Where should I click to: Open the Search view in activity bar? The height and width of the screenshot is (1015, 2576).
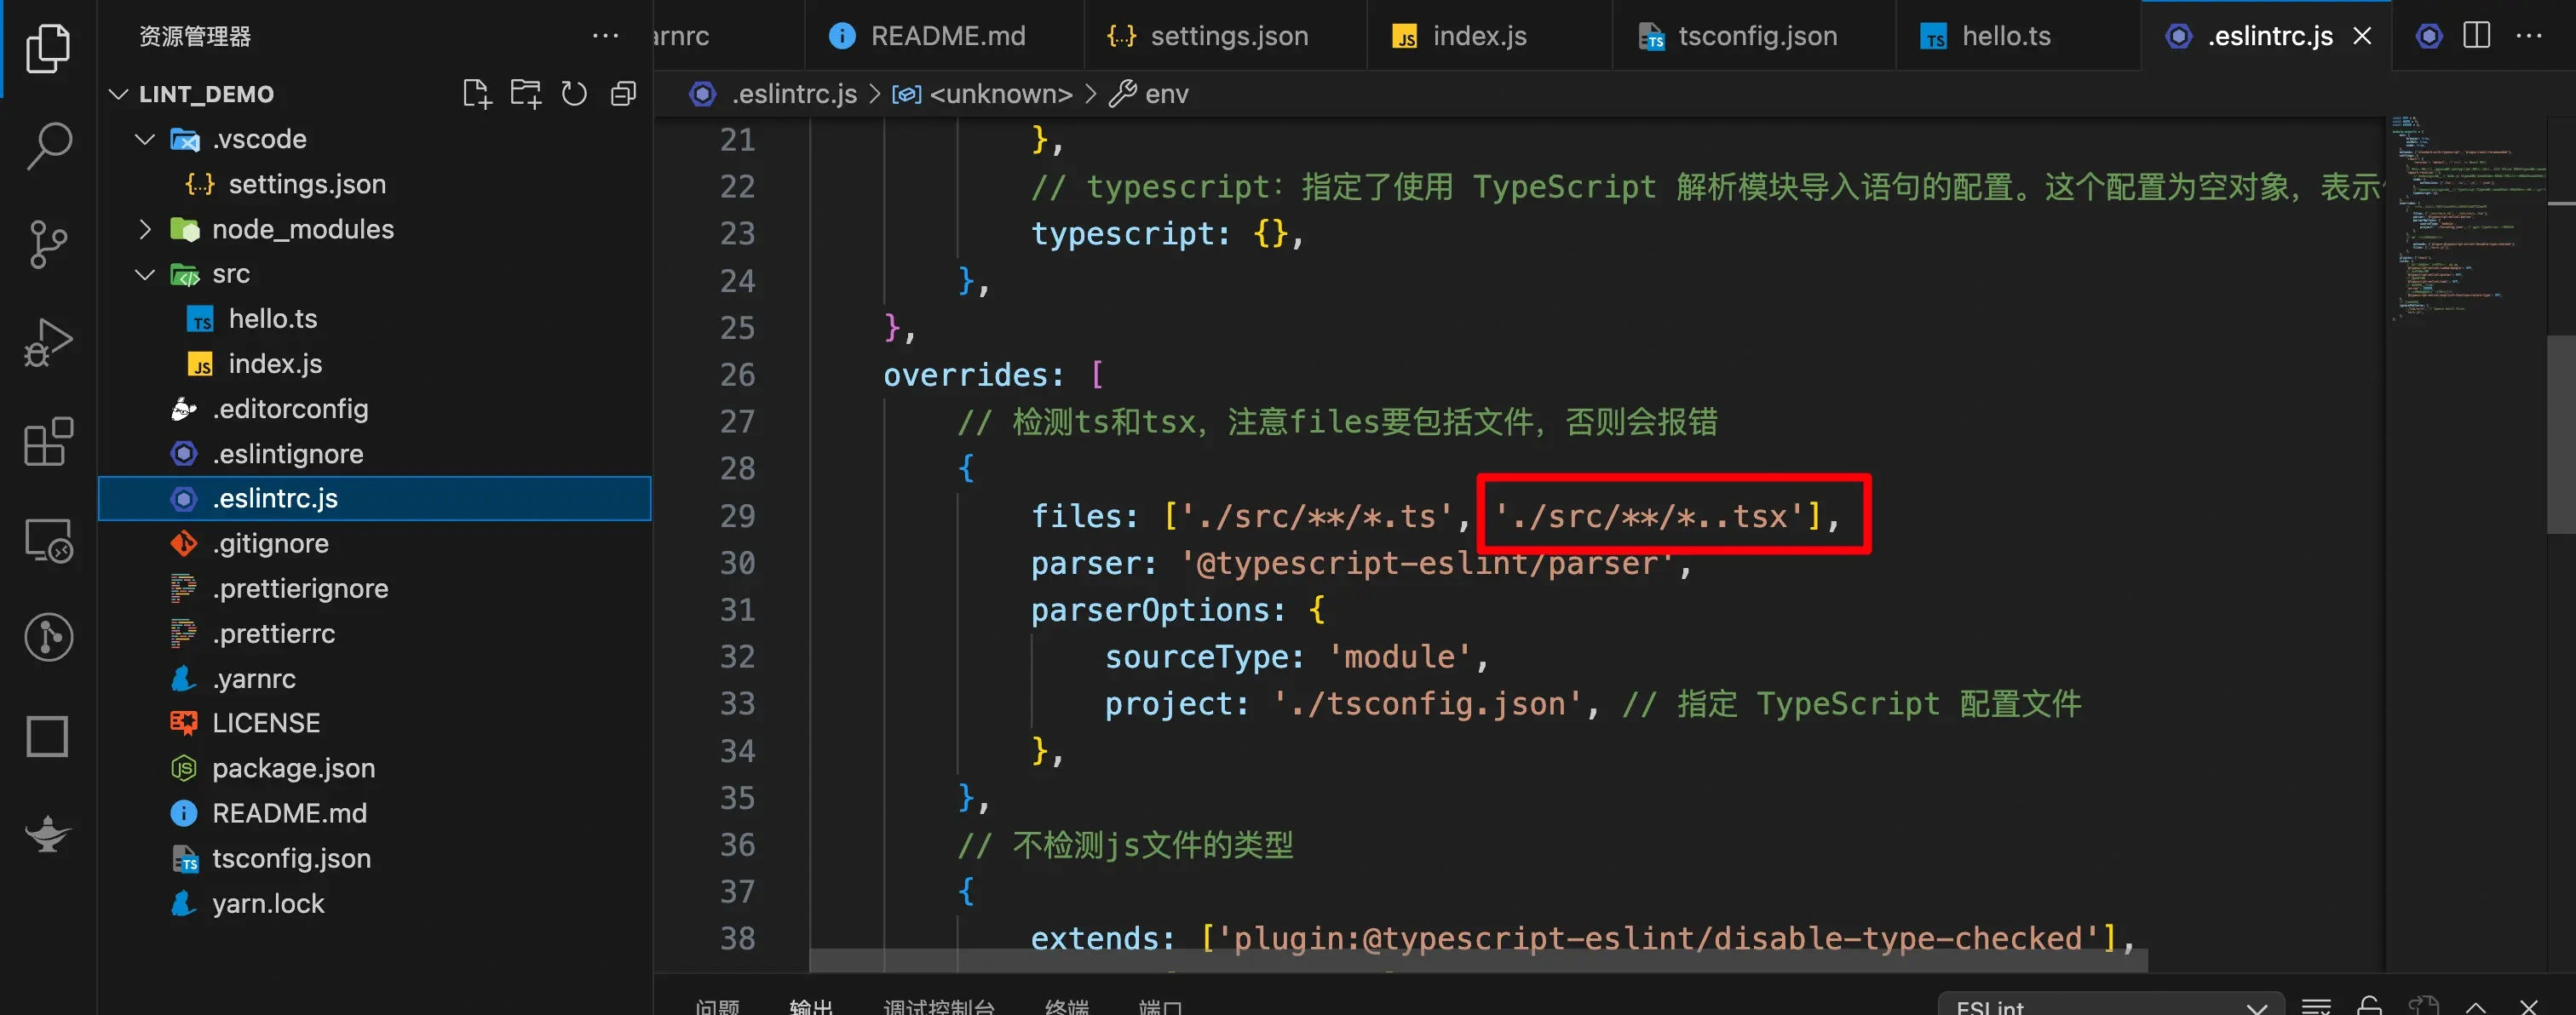coord(48,146)
